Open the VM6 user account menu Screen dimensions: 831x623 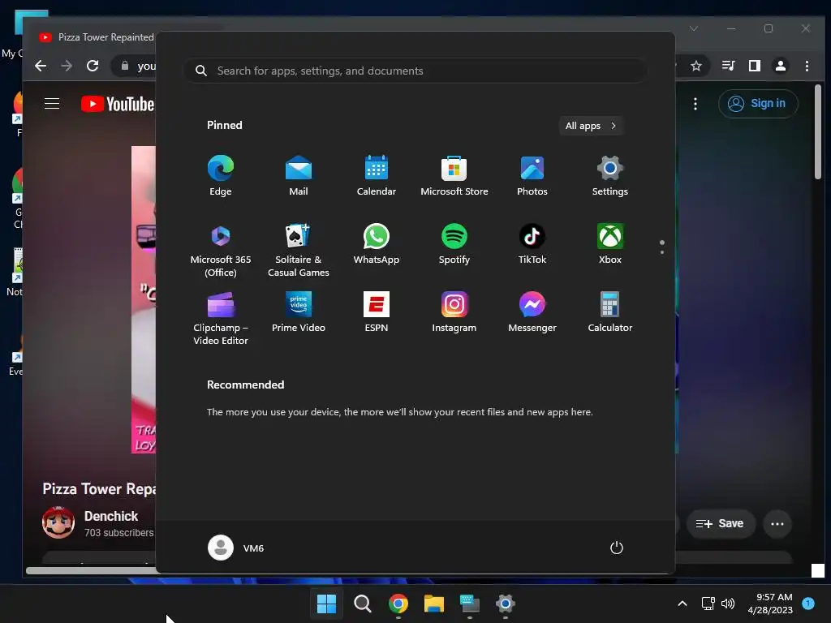pyautogui.click(x=236, y=548)
